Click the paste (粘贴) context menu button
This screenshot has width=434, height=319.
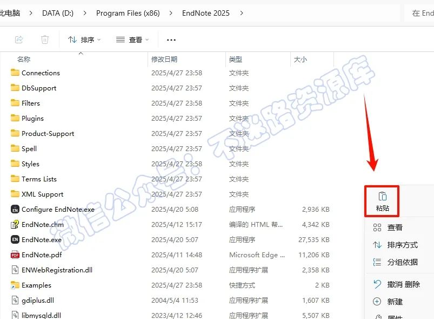382,201
